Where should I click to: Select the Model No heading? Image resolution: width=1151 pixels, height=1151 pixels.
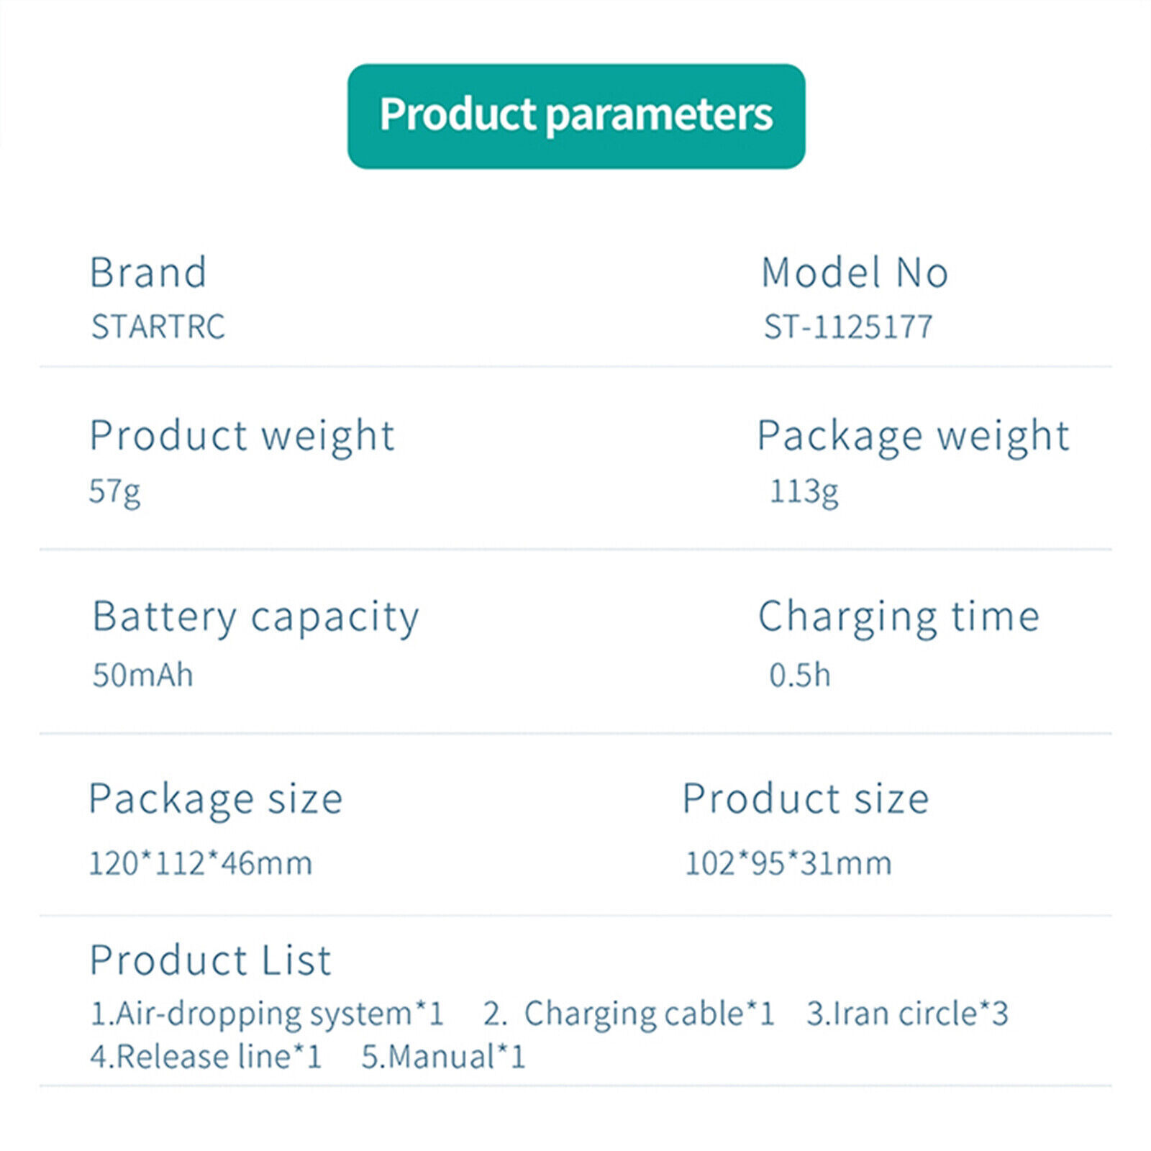point(855,273)
